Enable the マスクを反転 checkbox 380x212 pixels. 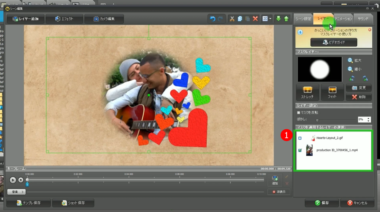click(x=299, y=113)
